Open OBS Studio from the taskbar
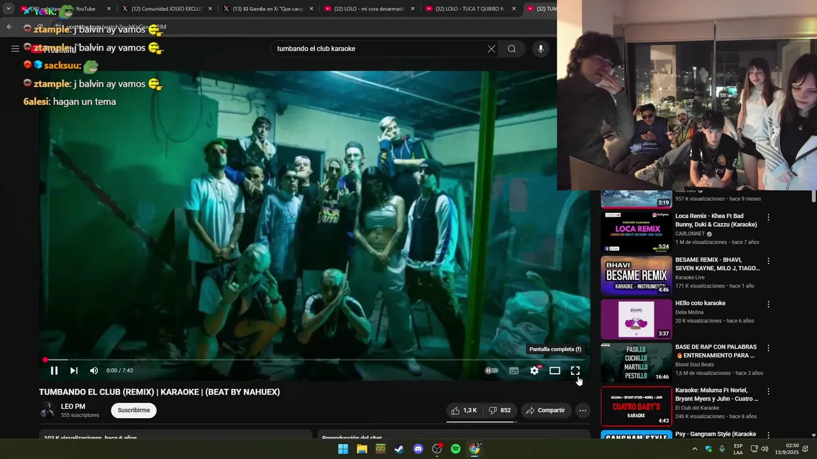 (437, 449)
